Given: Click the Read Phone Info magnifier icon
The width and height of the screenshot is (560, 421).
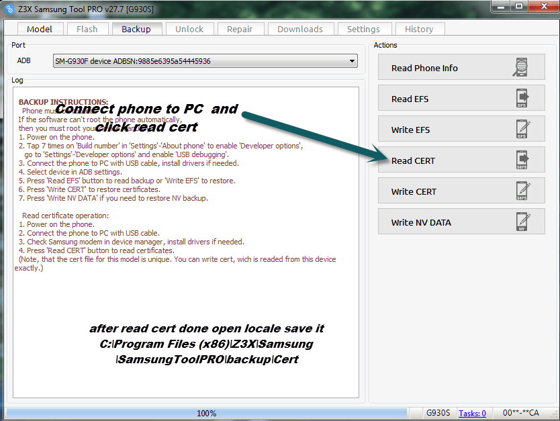Looking at the screenshot, I should click(521, 66).
